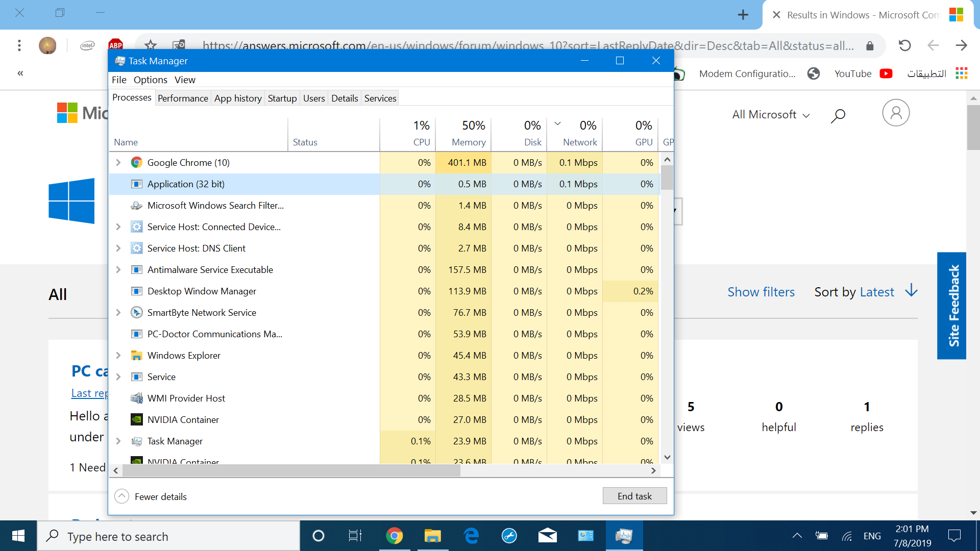Open a new browser tab with plus icon
Viewport: 980px width, 551px height.
(743, 15)
